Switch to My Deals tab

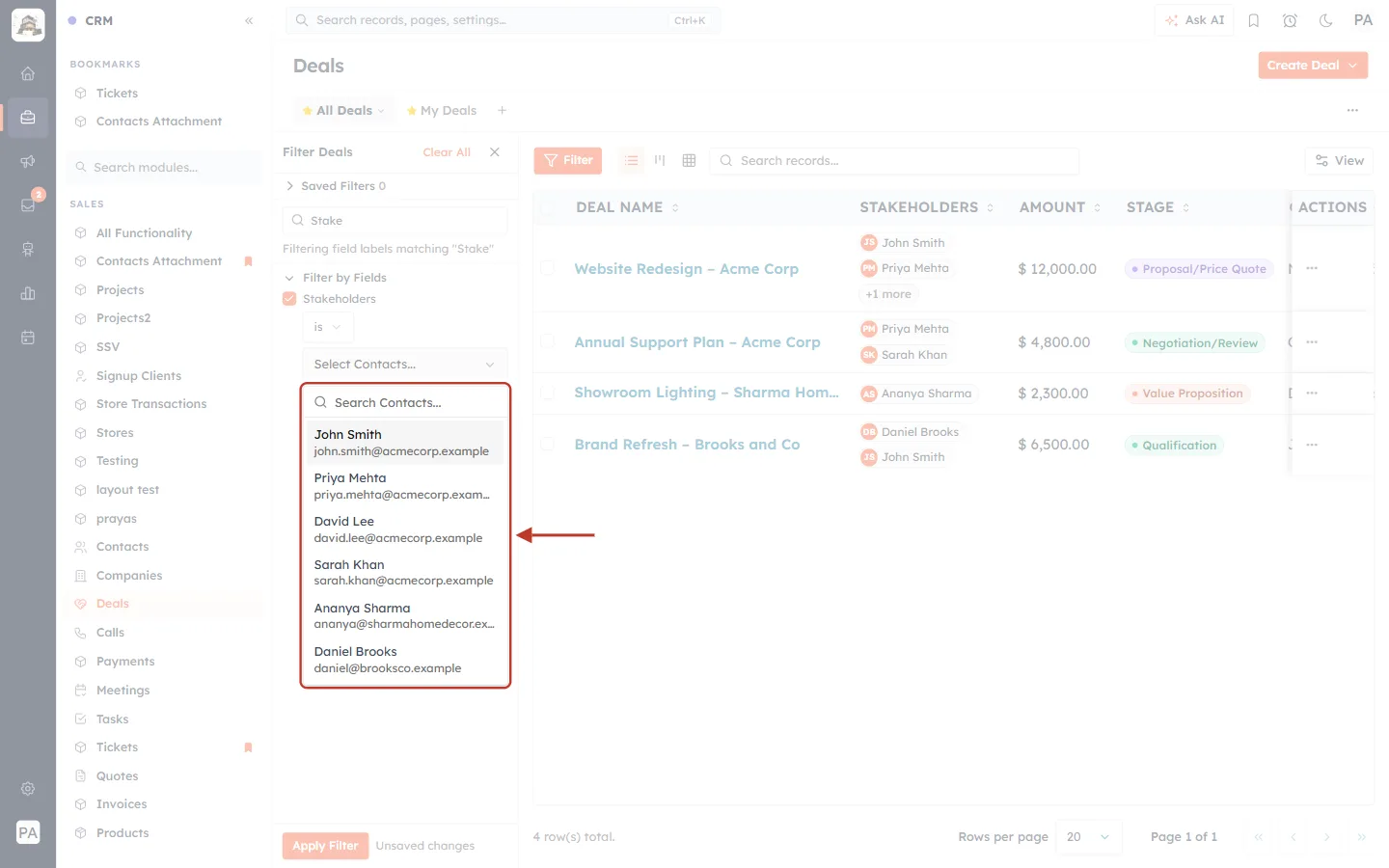tap(442, 111)
